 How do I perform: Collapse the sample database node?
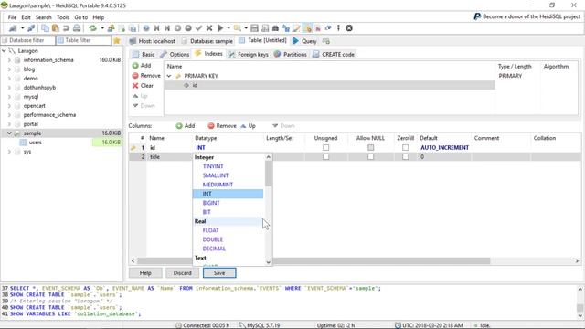(x=9, y=133)
